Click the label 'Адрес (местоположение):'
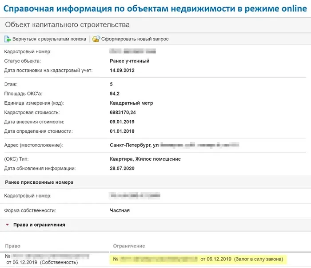This screenshot has width=311, height=268. pos(33,145)
